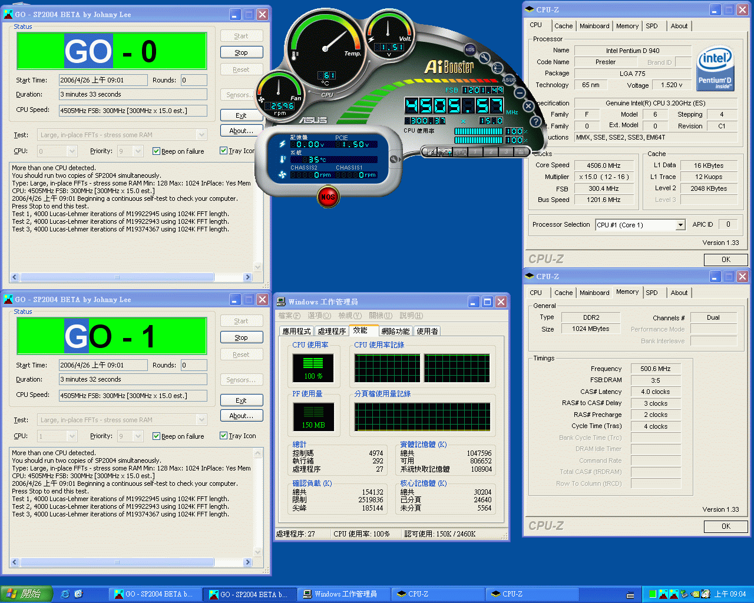Image resolution: width=754 pixels, height=603 pixels.
Task: Click OK in upper CPU-Z window
Action: [x=726, y=260]
